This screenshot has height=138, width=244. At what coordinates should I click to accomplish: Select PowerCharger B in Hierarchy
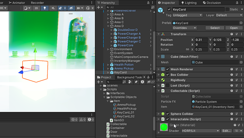coord(129,38)
